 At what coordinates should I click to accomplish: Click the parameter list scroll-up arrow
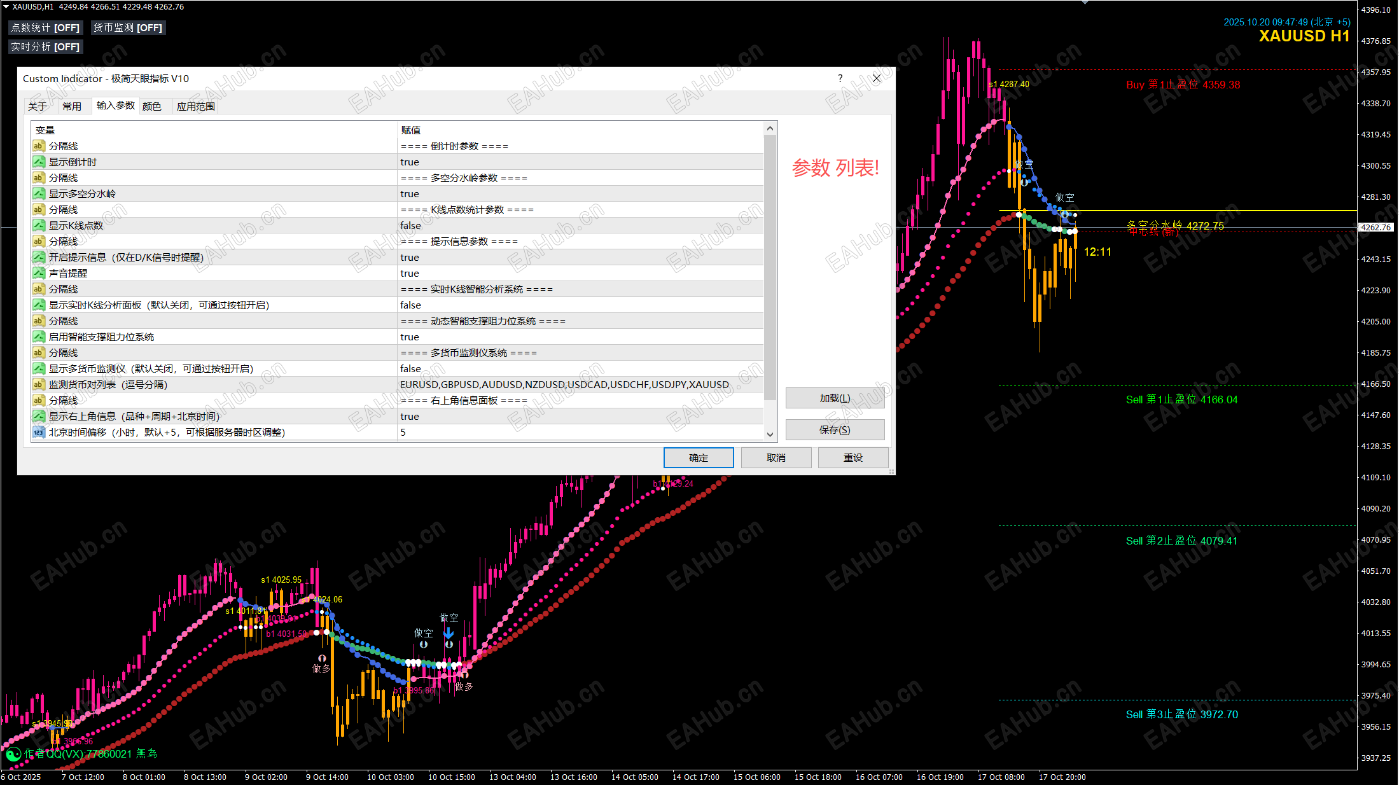pyautogui.click(x=770, y=129)
